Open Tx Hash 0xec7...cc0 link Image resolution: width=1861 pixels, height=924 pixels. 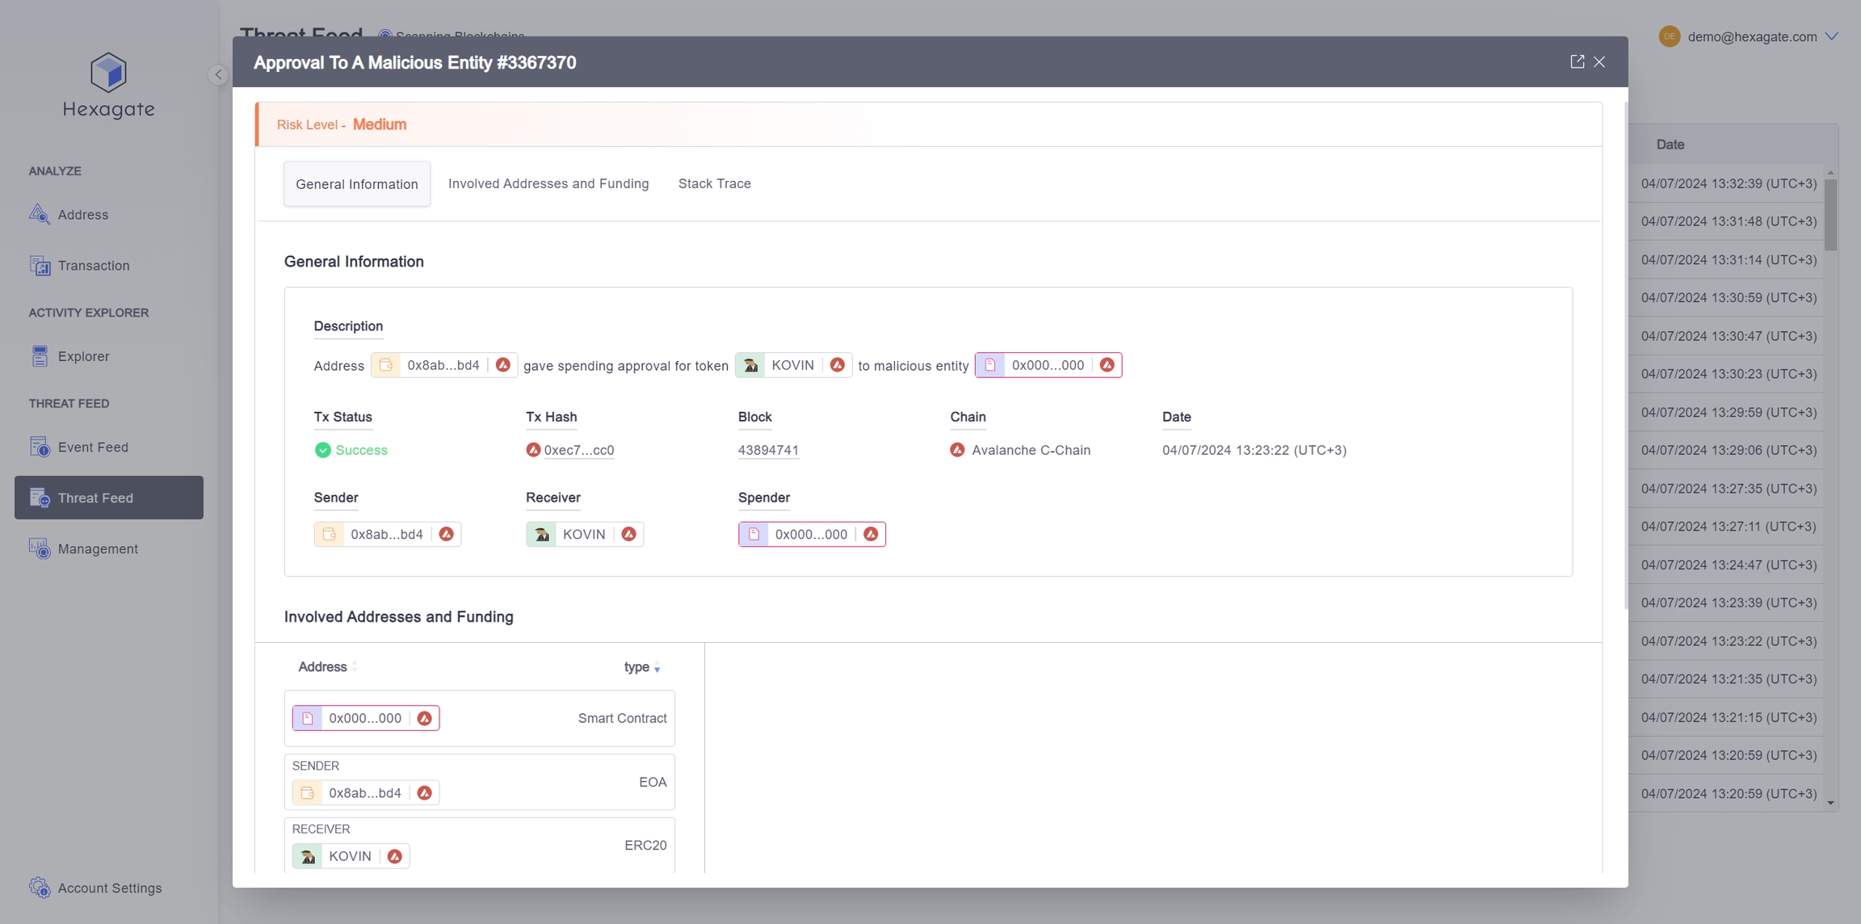pyautogui.click(x=578, y=450)
